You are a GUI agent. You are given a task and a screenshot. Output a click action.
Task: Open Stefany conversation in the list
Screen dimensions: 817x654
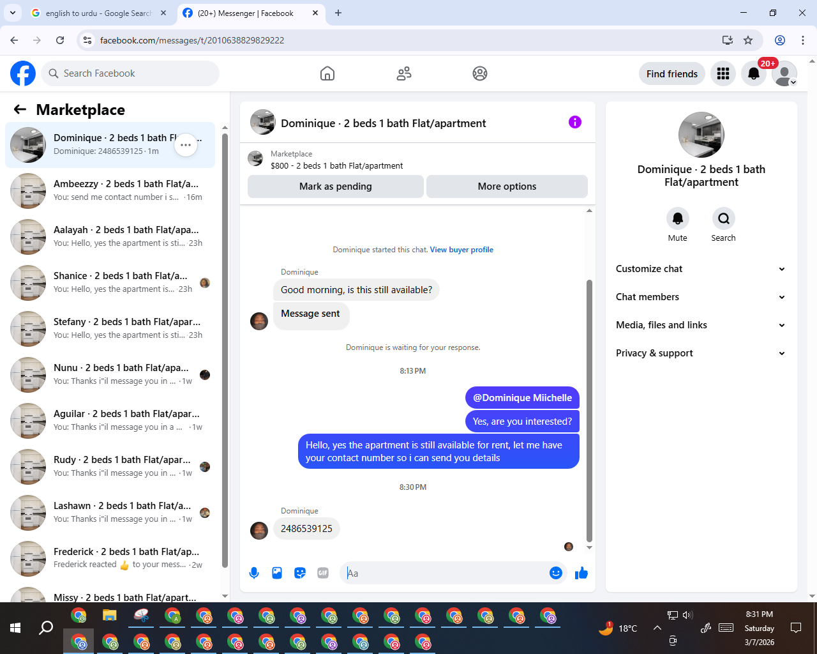click(110, 329)
